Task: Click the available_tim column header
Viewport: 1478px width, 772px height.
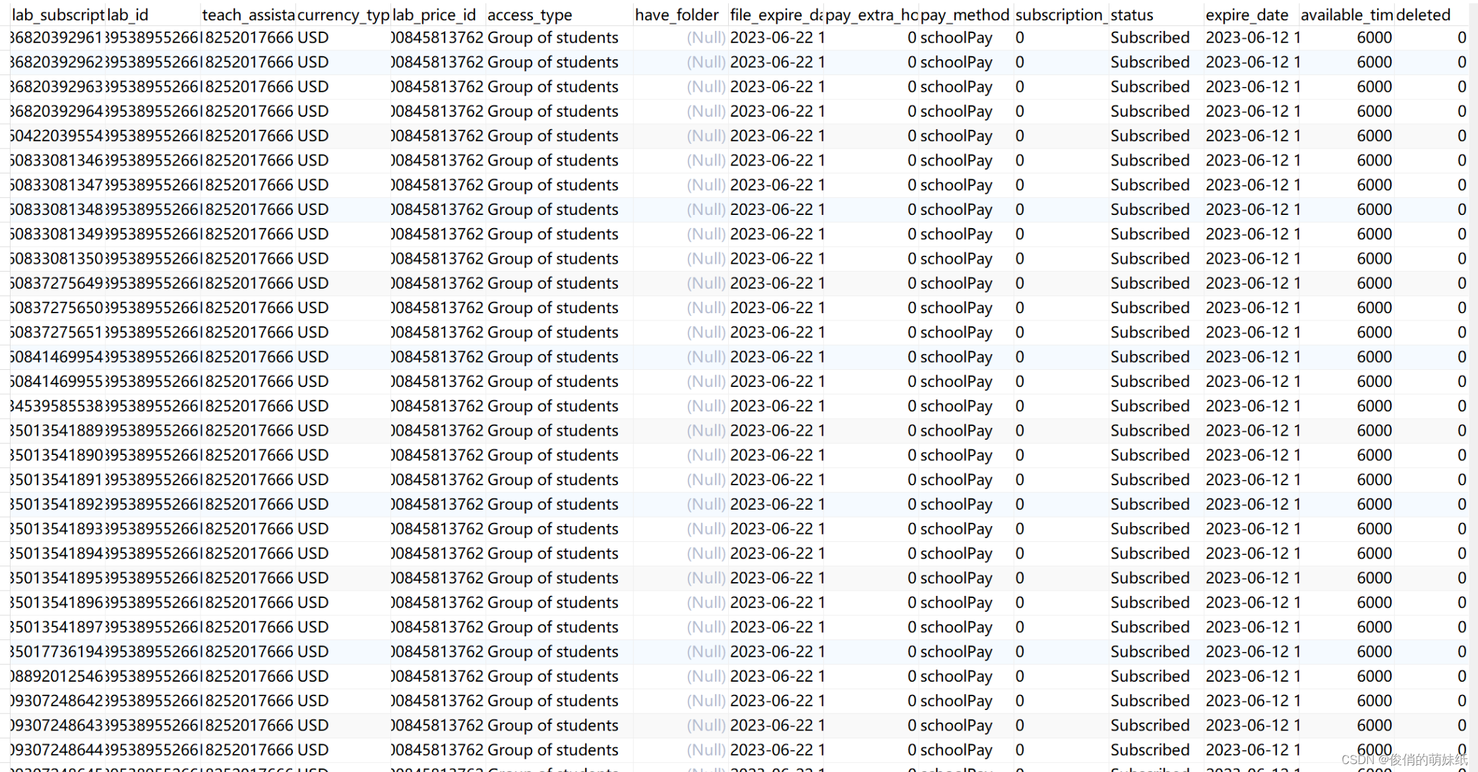Action: point(1346,15)
